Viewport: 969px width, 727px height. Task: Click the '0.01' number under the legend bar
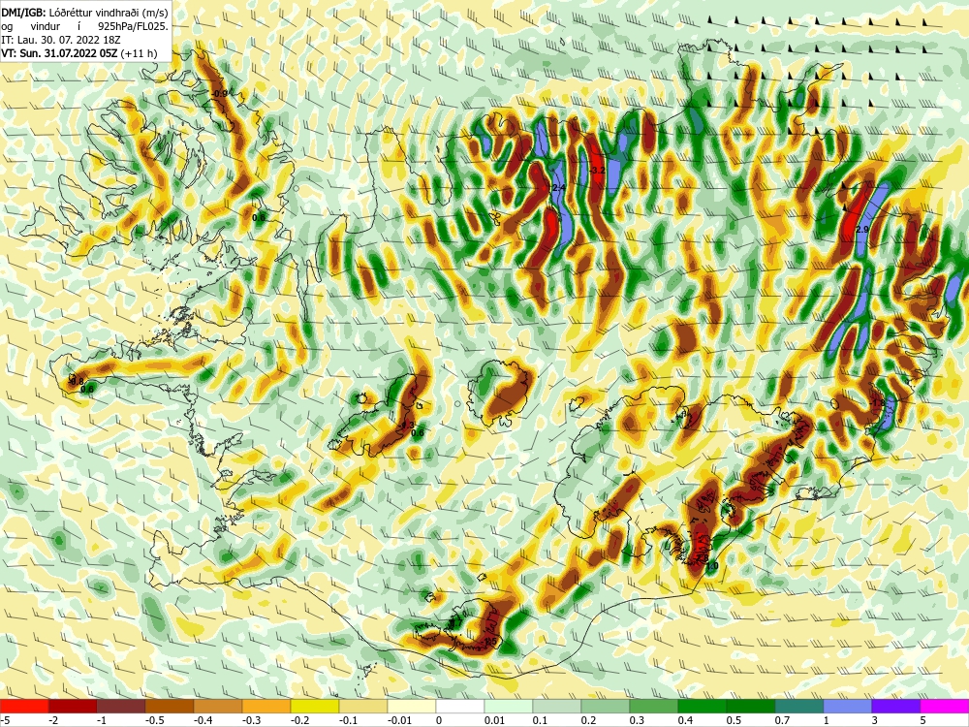494,720
